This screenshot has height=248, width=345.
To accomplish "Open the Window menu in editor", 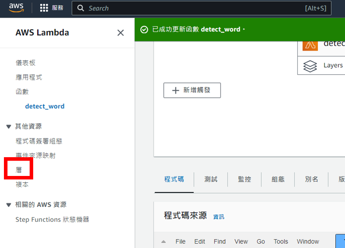I will (308, 241).
